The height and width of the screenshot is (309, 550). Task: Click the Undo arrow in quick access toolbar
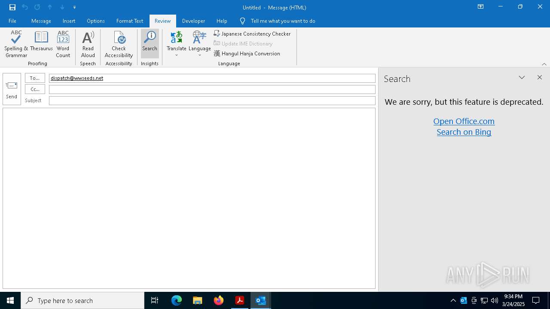pyautogui.click(x=25, y=7)
